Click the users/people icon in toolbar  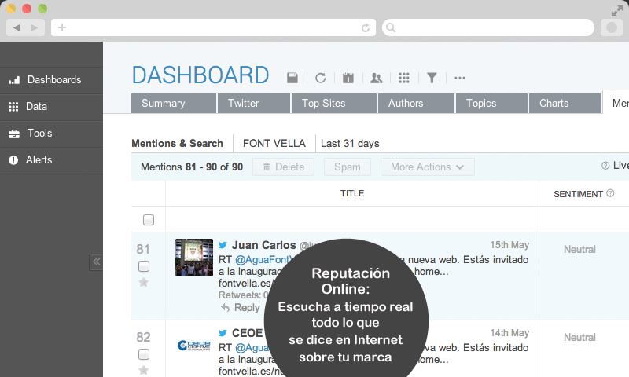pos(377,78)
